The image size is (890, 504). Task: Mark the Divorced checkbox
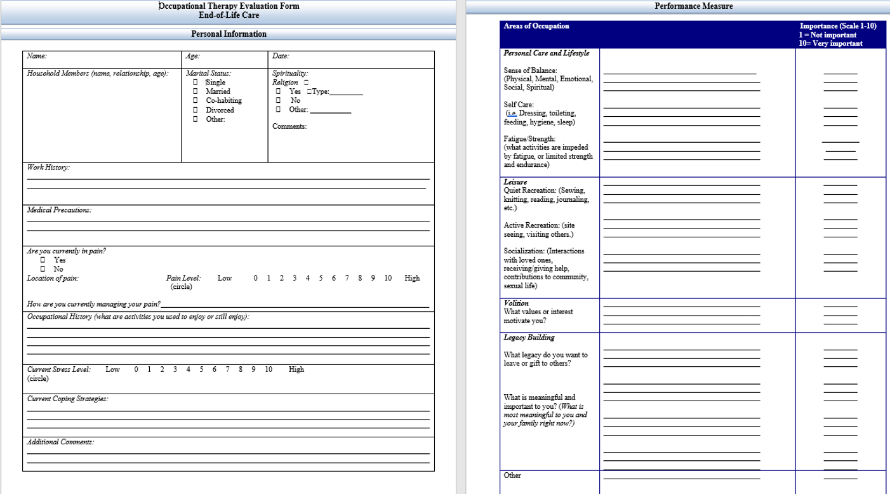click(196, 110)
